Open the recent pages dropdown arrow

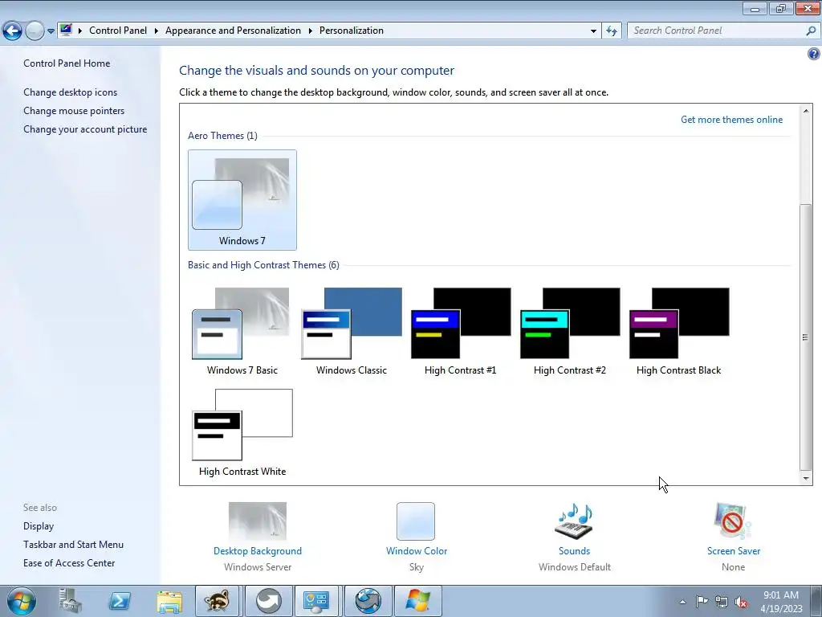click(x=51, y=31)
